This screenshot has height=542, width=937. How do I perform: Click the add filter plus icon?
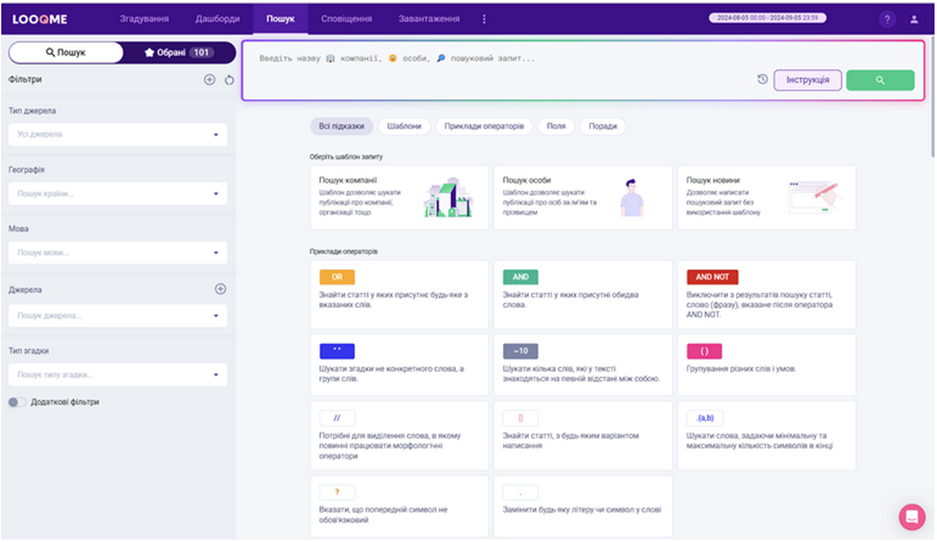(210, 80)
